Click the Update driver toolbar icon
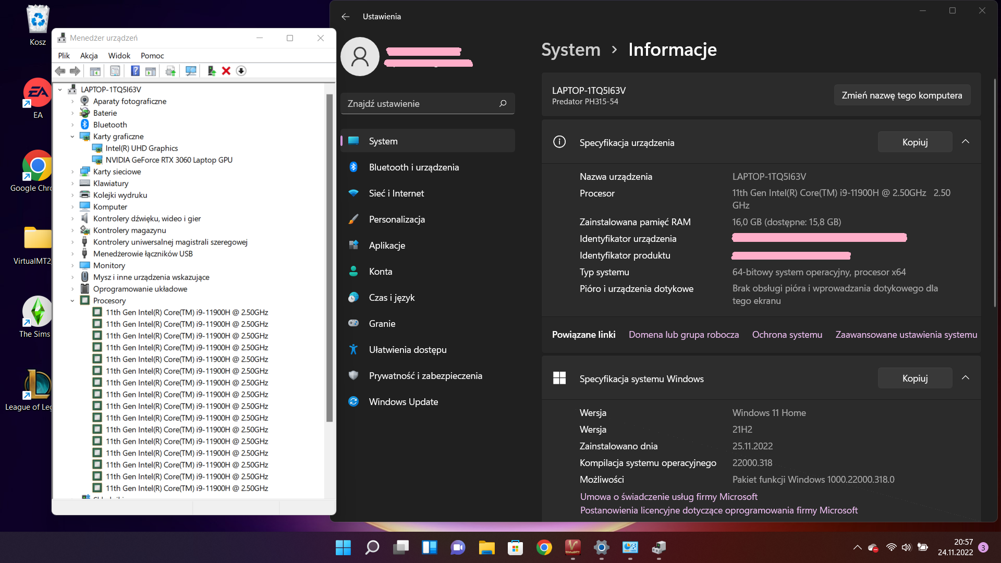The width and height of the screenshot is (1001, 563). click(x=170, y=71)
